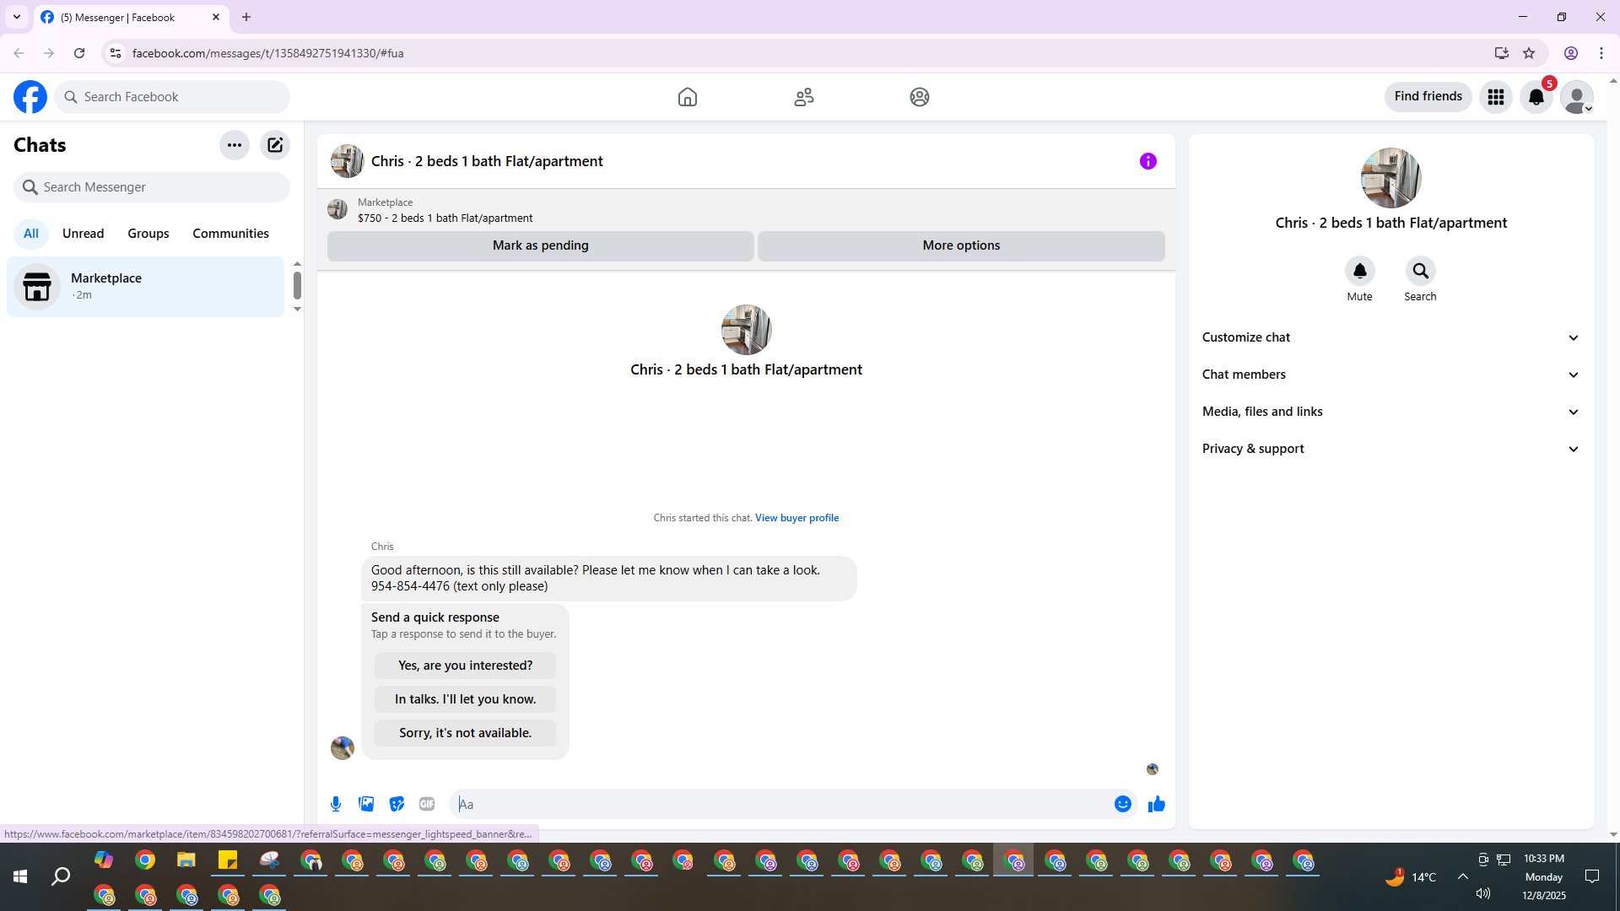Send quick reply 'In talks. I'll let you know.'

pos(466,699)
